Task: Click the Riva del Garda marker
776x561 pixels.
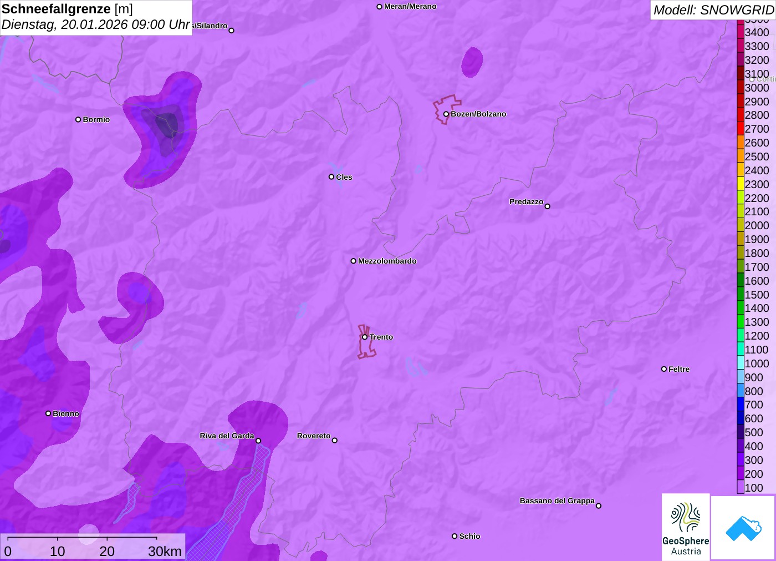Action: [x=258, y=441]
